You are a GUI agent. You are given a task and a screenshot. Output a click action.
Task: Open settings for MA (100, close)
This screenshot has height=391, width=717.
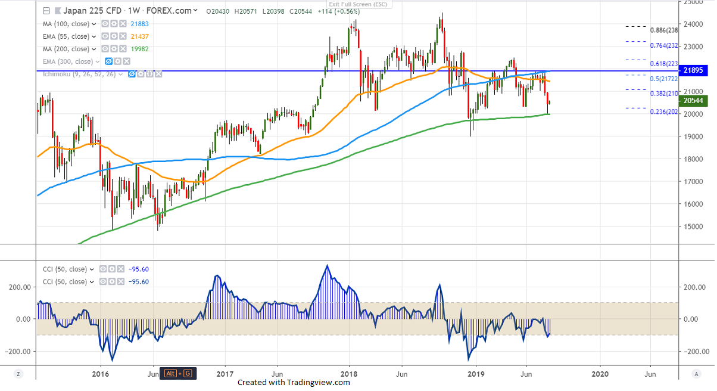point(113,24)
